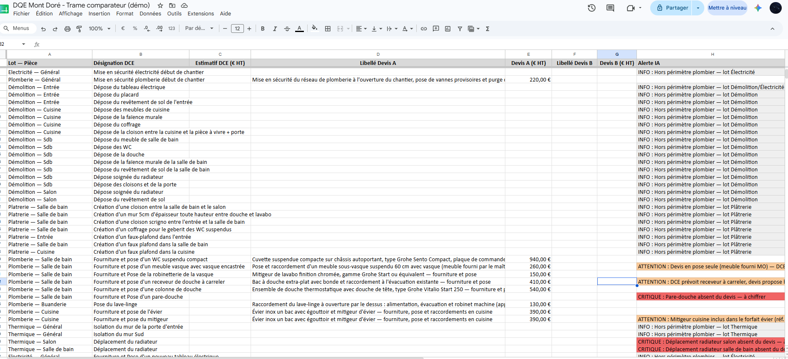This screenshot has height=359, width=788.
Task: Decrease font size with minus button
Action: coord(225,29)
